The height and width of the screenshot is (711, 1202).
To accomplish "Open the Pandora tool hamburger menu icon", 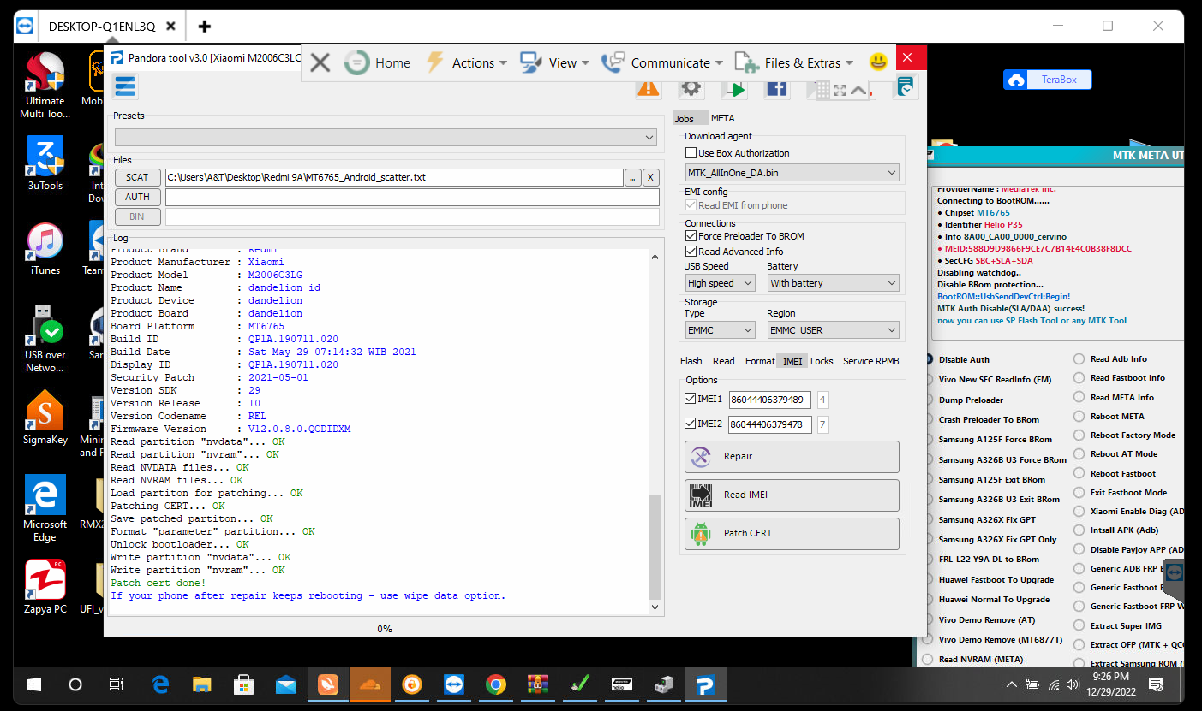I will (125, 86).
